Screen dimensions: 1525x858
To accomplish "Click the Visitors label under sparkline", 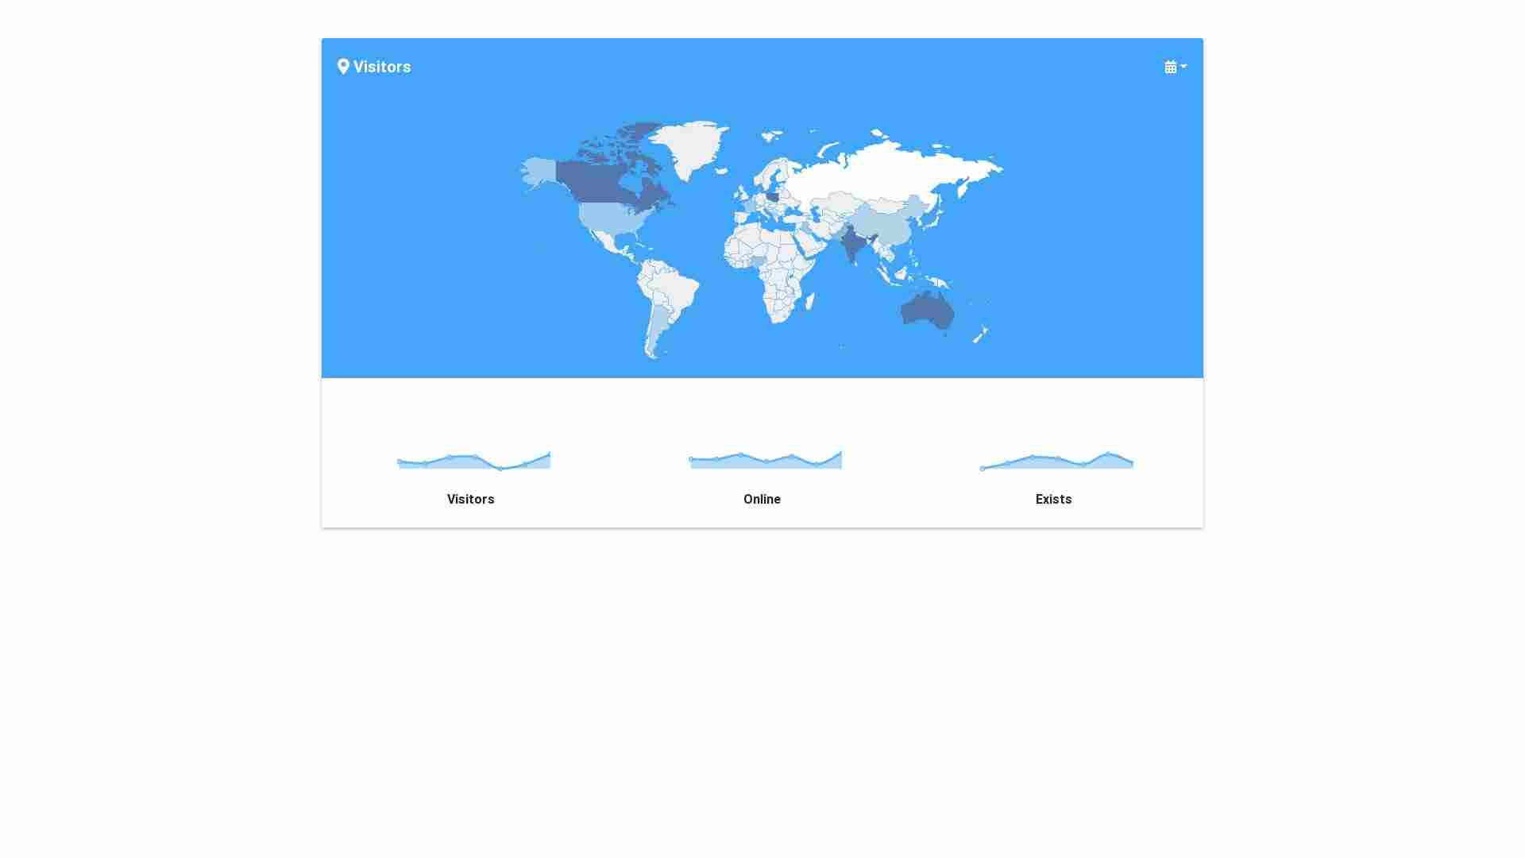I will [470, 499].
